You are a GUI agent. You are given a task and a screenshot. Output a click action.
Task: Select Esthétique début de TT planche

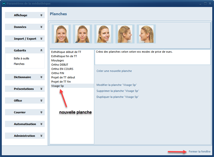(66, 52)
